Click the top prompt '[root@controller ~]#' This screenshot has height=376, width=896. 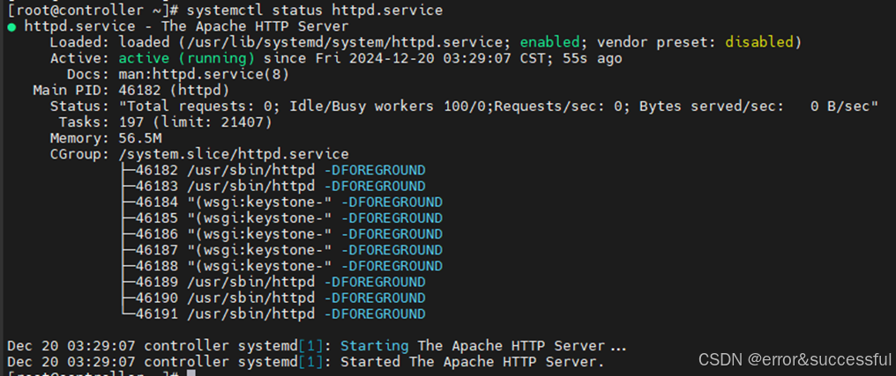(93, 11)
